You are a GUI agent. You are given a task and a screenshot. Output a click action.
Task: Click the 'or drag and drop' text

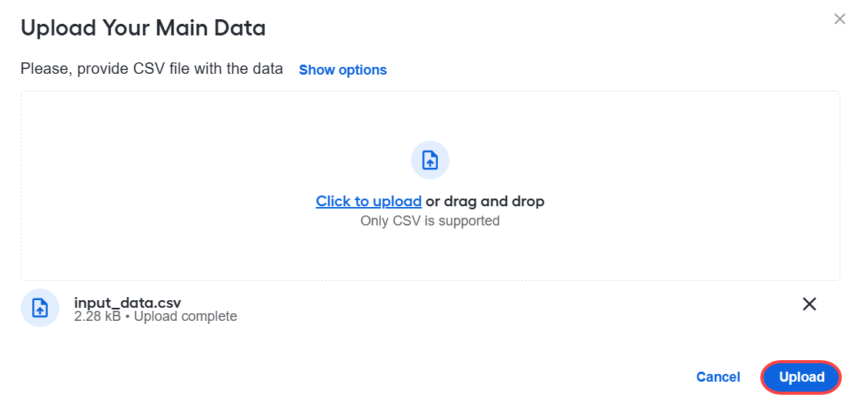(486, 202)
